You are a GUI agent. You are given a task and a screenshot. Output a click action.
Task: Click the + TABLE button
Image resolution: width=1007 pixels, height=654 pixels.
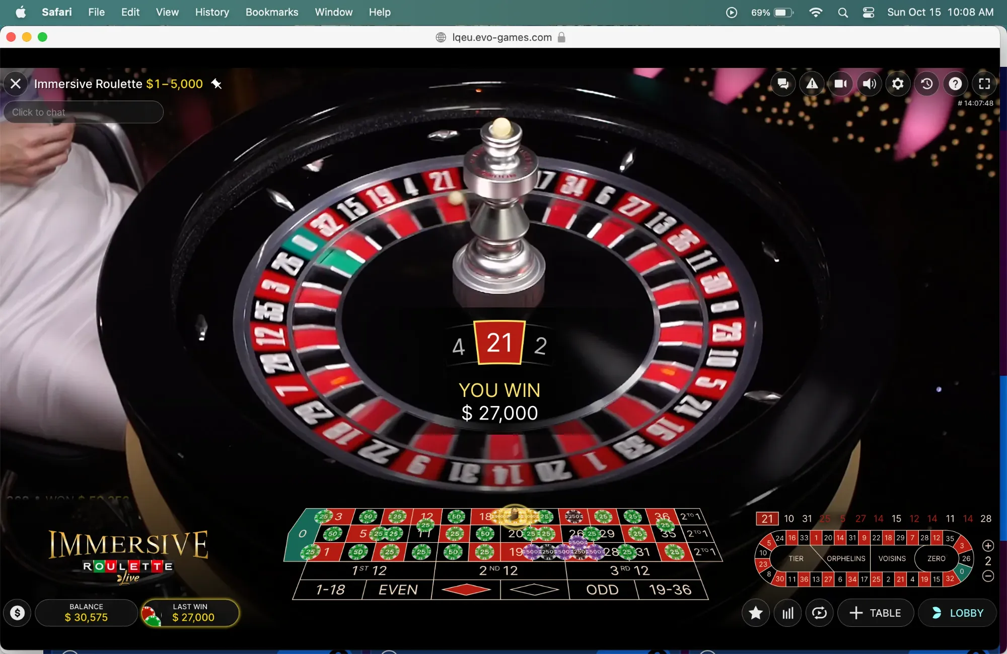click(876, 613)
